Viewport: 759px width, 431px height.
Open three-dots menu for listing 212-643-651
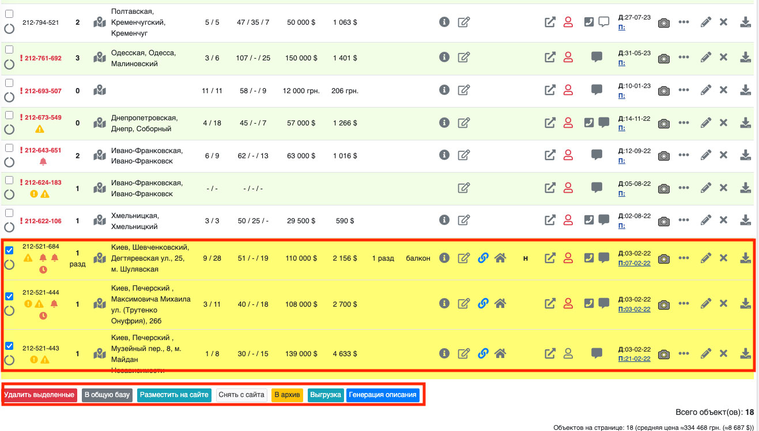pyautogui.click(x=684, y=155)
